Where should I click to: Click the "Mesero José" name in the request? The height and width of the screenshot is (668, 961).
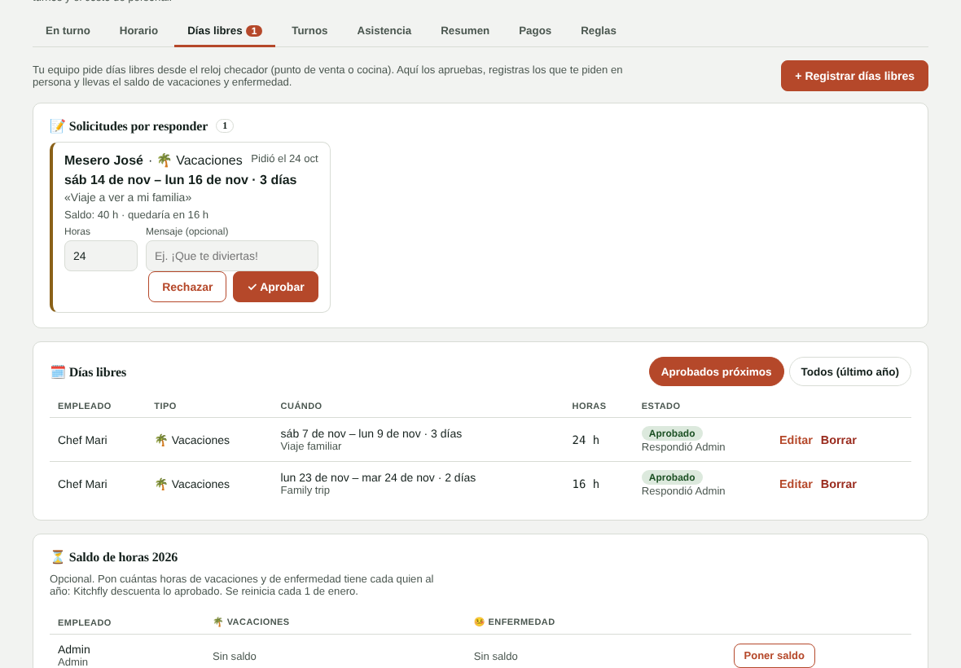point(103,160)
